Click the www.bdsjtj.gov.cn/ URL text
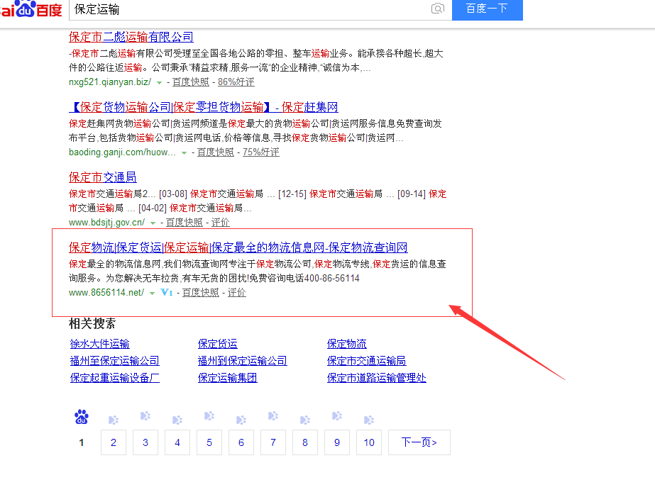This screenshot has height=480, width=655. pyautogui.click(x=107, y=222)
